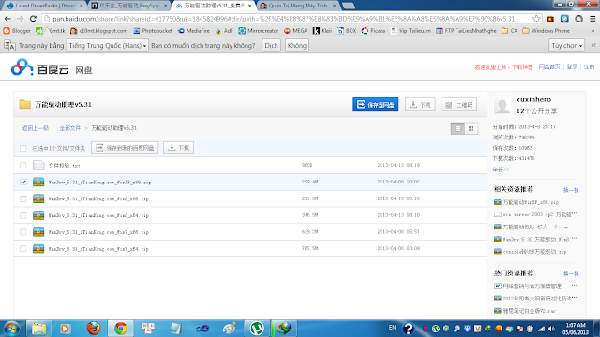Viewport: 600px width, 337px height.
Task: Expand the Windows Phone bookmarks folder
Action: (546, 31)
